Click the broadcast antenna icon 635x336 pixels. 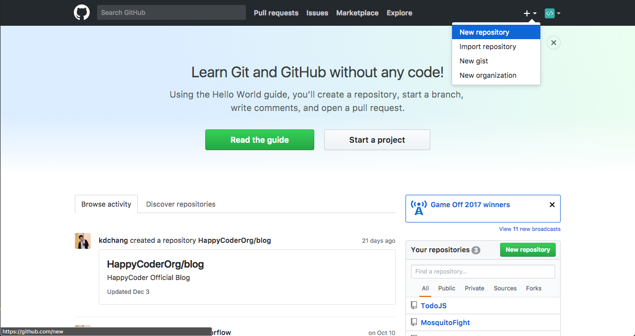pyautogui.click(x=418, y=208)
